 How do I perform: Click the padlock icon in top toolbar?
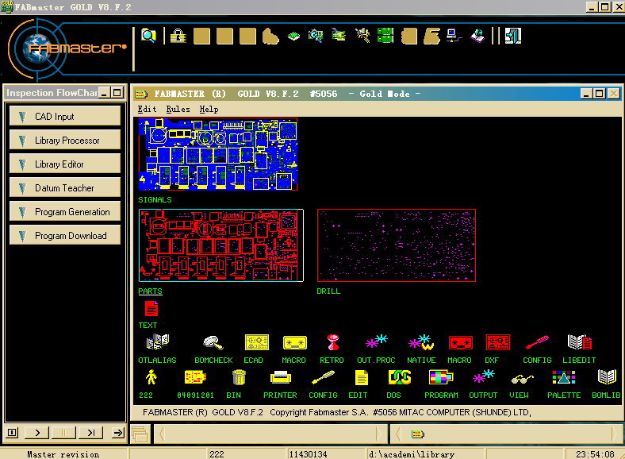178,36
